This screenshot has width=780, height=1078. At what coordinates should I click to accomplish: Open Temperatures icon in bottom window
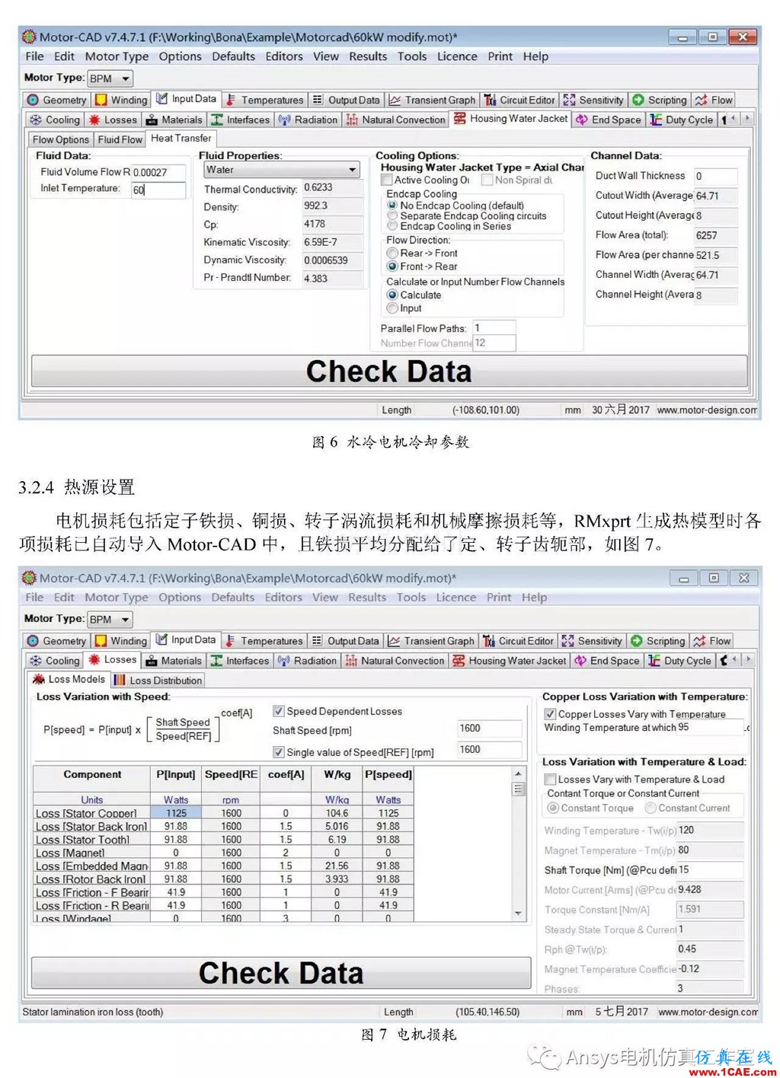[x=230, y=641]
